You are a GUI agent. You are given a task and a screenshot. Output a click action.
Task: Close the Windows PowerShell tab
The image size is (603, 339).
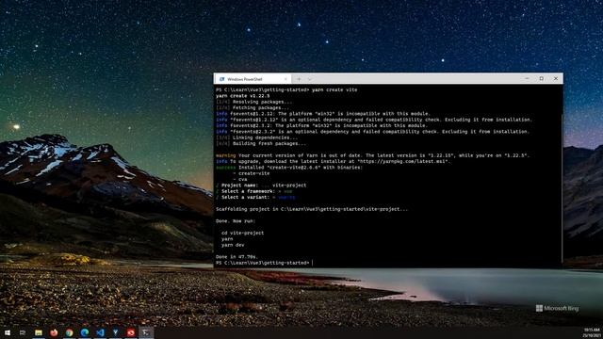285,79
